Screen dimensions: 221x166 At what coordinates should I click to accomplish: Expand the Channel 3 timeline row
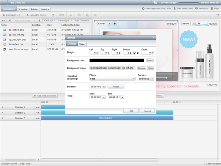(x=2, y=118)
